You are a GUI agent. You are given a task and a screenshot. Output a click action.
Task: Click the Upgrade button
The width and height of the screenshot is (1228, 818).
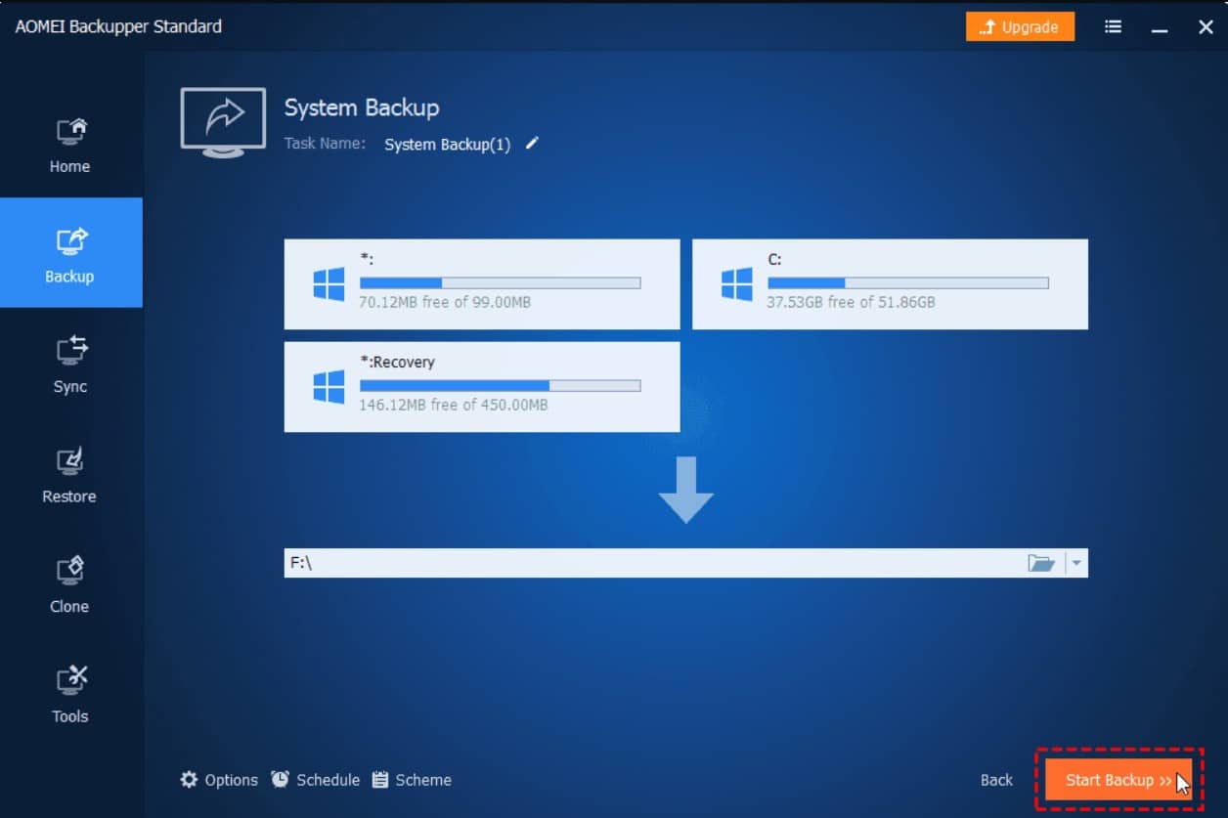(x=1020, y=27)
